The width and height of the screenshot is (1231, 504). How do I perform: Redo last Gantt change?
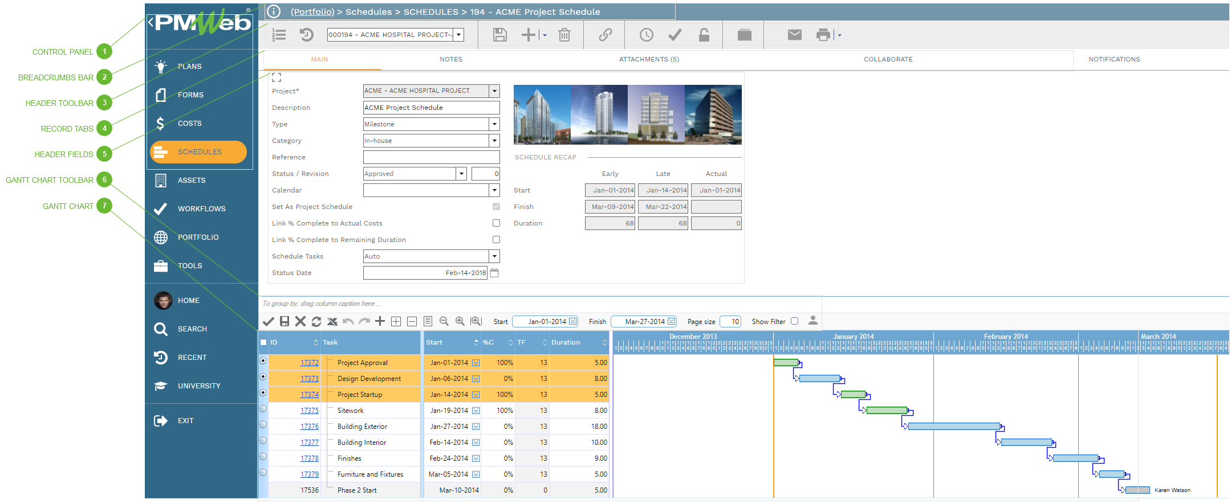364,321
